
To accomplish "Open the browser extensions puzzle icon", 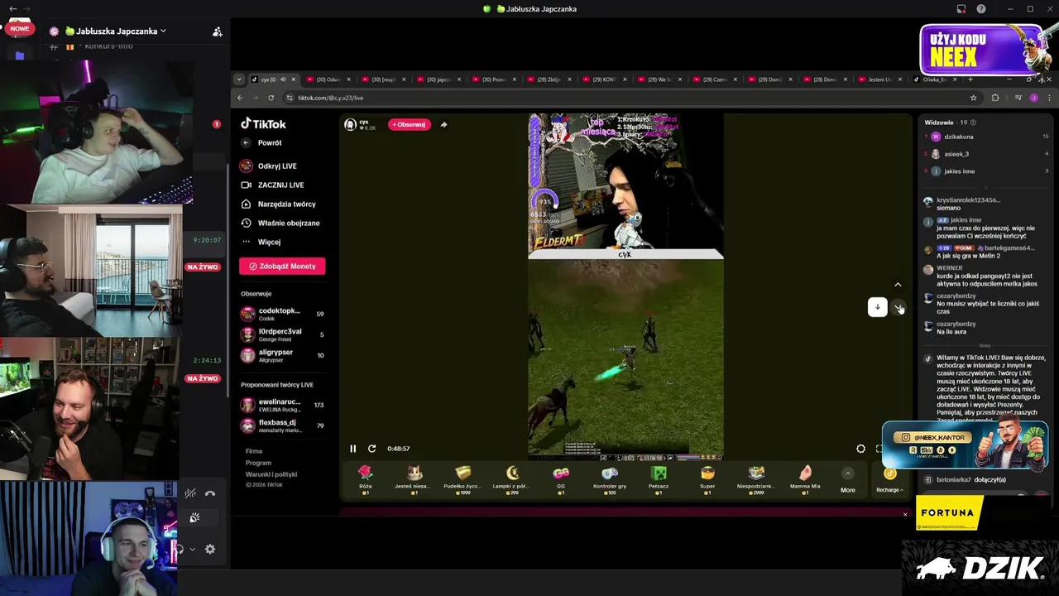I will pyautogui.click(x=995, y=98).
